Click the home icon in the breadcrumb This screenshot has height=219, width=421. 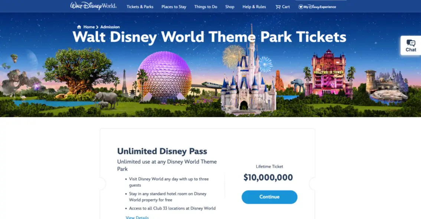click(x=79, y=27)
